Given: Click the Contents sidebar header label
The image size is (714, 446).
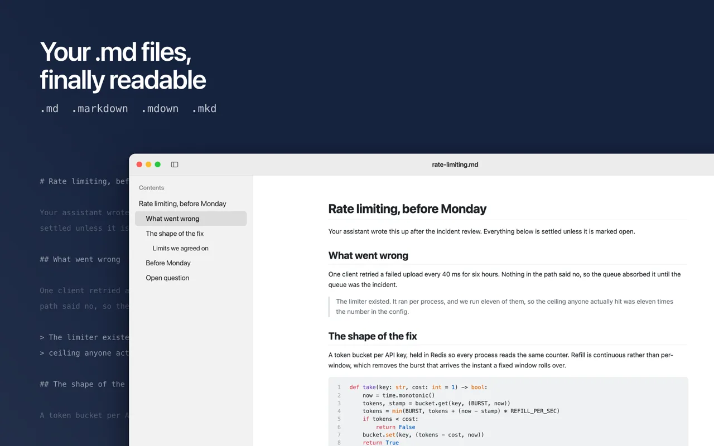Looking at the screenshot, I should 152,188.
